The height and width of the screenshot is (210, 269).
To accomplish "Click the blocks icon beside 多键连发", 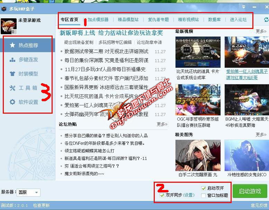I will 12,59.
